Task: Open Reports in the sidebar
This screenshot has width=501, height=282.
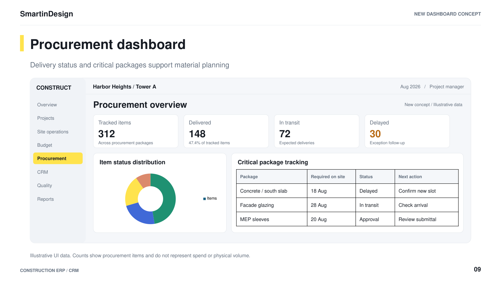Action: [x=45, y=199]
